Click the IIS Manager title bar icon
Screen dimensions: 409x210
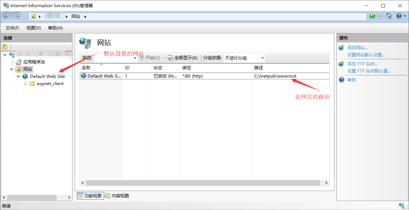point(6,5)
